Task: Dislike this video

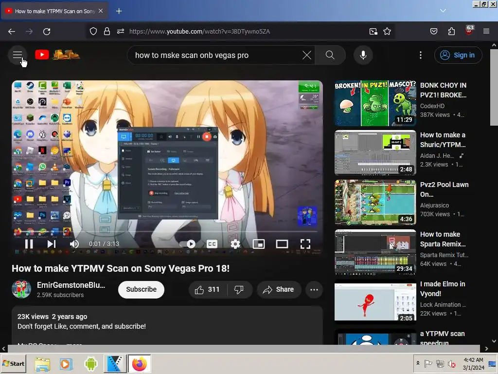Action: tap(239, 289)
